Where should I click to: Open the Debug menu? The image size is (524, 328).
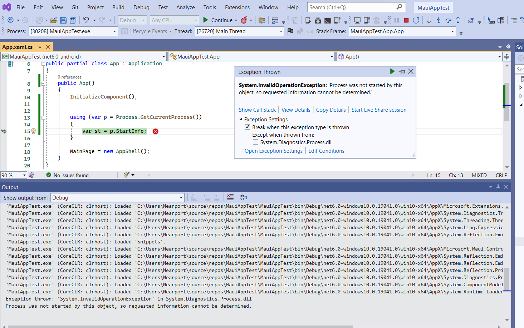[x=141, y=7]
